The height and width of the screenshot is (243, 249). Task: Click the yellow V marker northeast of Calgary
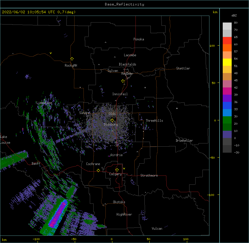124,169
